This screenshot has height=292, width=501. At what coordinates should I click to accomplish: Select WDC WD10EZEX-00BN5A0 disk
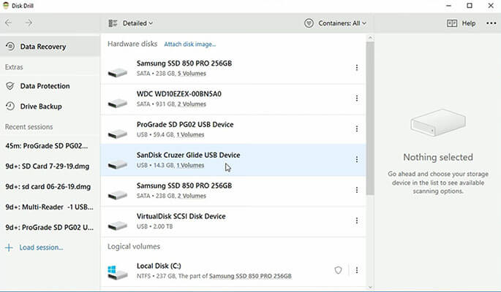pos(233,99)
